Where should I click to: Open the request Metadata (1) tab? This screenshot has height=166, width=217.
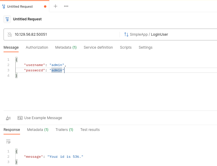(x=66, y=47)
